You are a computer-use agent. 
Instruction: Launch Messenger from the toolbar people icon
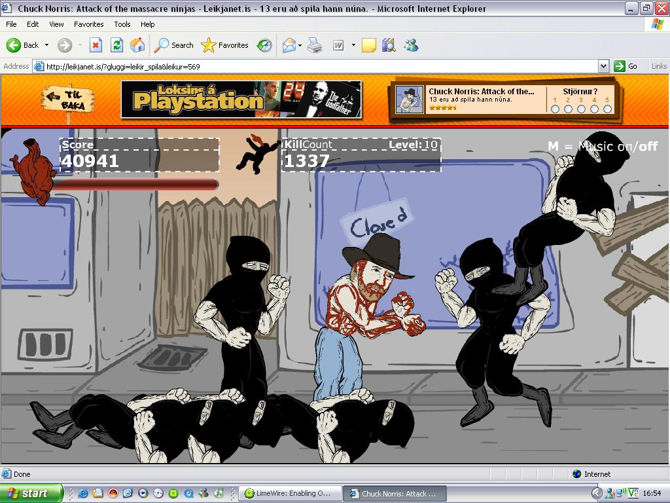[x=411, y=45]
